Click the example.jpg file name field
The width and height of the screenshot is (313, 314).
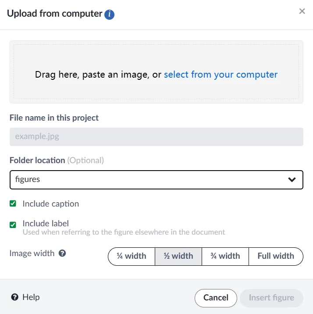pos(156,136)
